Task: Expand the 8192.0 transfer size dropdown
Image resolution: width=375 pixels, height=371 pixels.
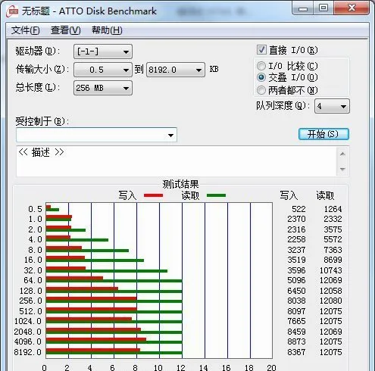Action: pyautogui.click(x=176, y=70)
